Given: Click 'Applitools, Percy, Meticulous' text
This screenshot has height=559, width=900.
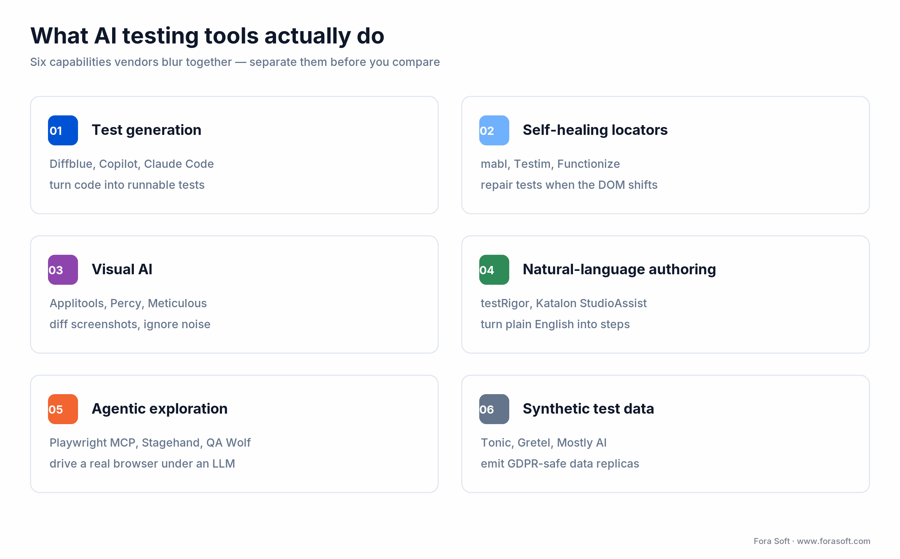Looking at the screenshot, I should [x=128, y=303].
